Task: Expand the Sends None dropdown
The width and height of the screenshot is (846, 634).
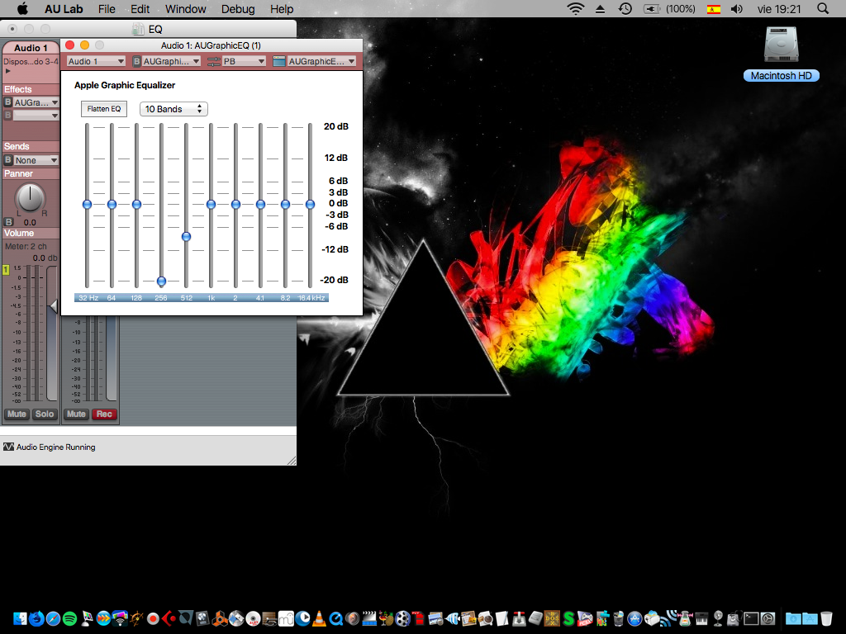Action: [x=36, y=160]
